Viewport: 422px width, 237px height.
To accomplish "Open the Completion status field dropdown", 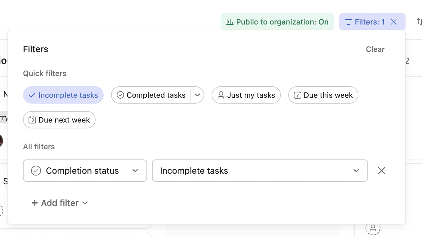I will coord(85,171).
